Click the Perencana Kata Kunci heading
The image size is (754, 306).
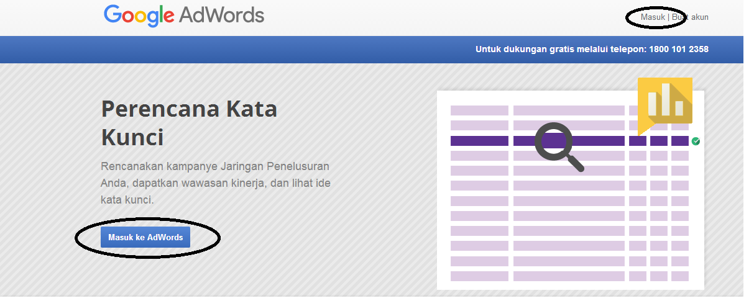click(x=189, y=123)
